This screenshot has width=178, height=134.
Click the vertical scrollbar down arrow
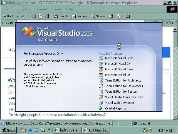(x=175, y=117)
